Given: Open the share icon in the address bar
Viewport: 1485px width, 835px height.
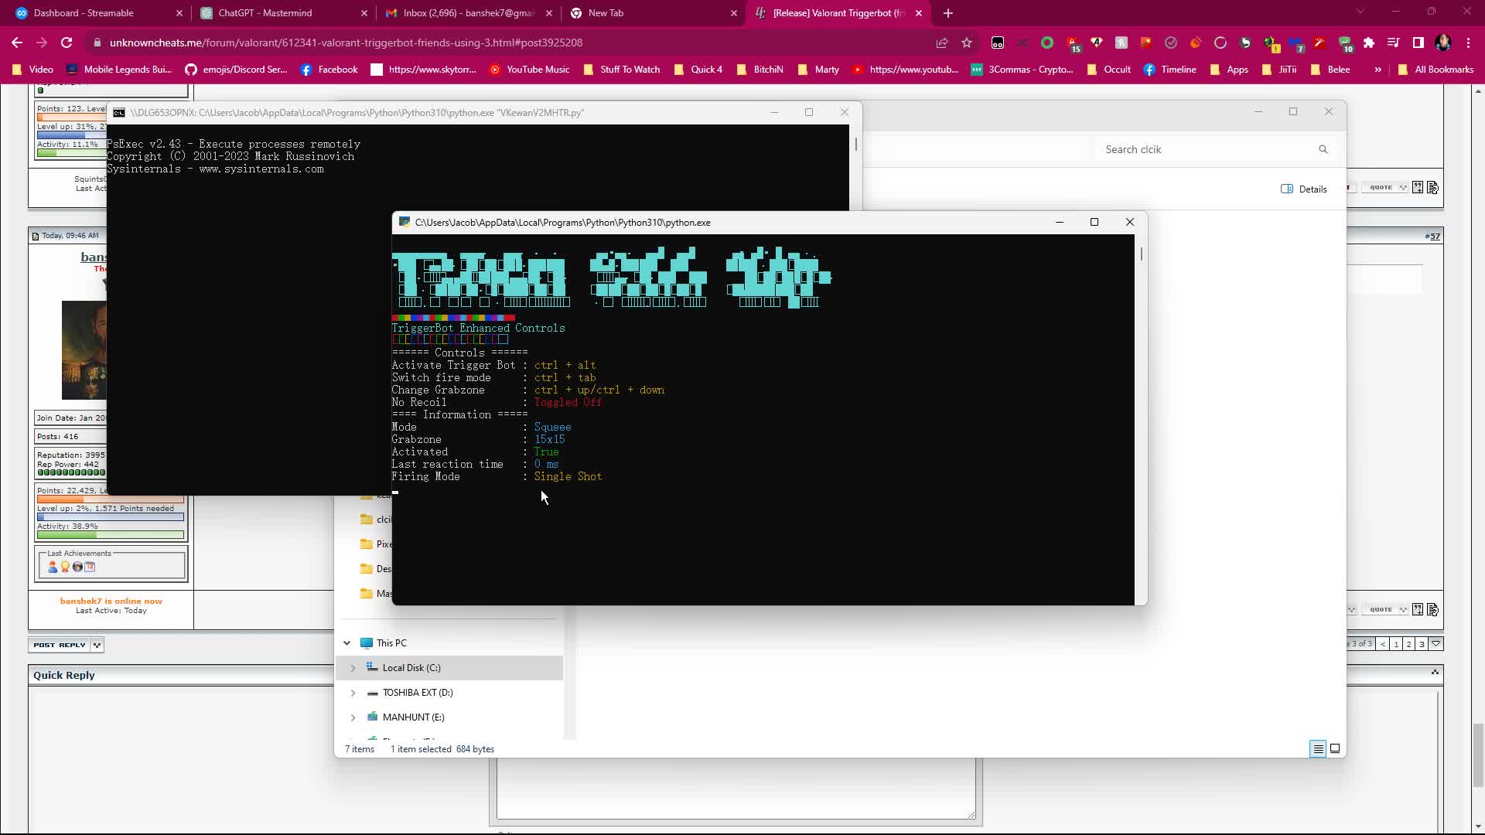Looking at the screenshot, I should coord(941,43).
